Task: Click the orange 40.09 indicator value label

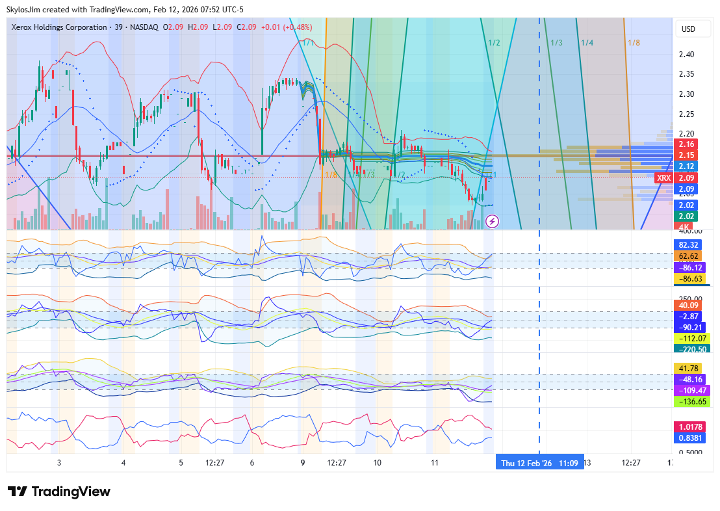Action: 688,305
